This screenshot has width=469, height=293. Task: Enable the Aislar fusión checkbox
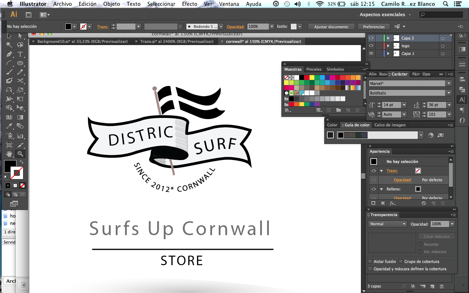(370, 262)
